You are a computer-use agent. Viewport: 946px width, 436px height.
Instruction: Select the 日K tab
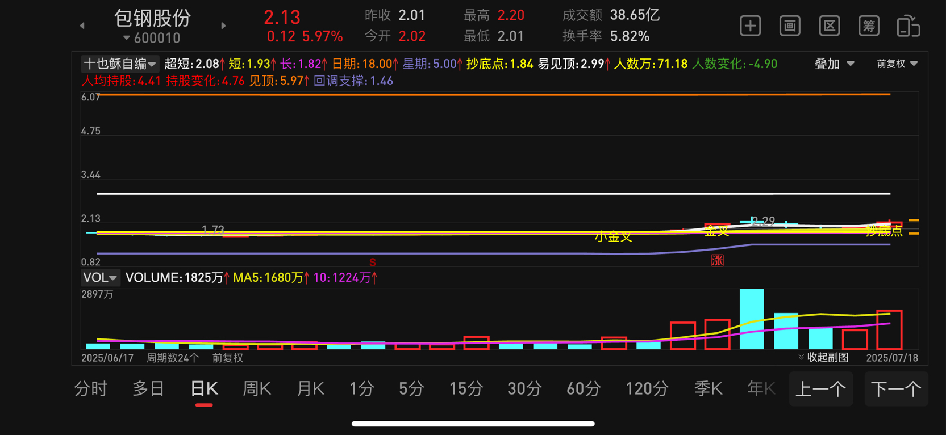coord(204,389)
